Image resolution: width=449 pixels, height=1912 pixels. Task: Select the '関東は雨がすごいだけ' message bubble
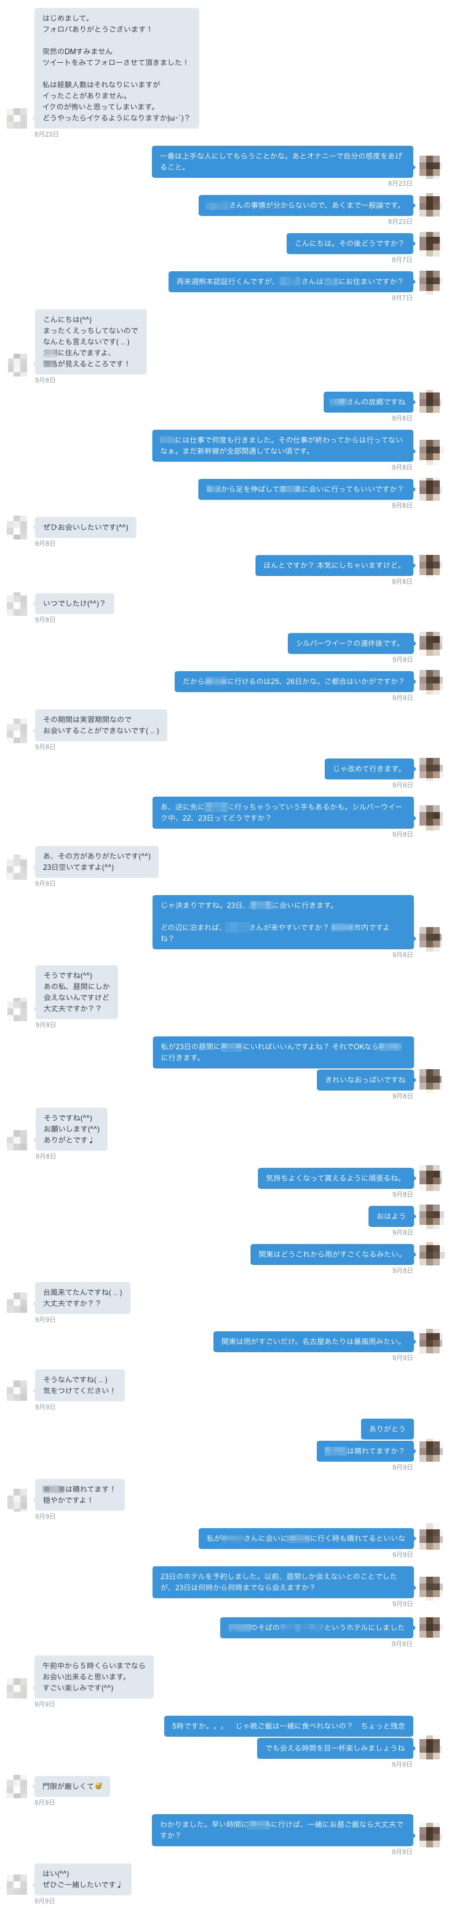(x=313, y=1341)
